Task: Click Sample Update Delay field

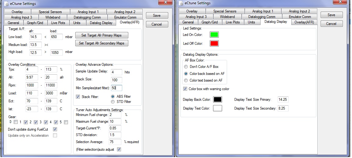Action: pyautogui.click(x=116, y=72)
